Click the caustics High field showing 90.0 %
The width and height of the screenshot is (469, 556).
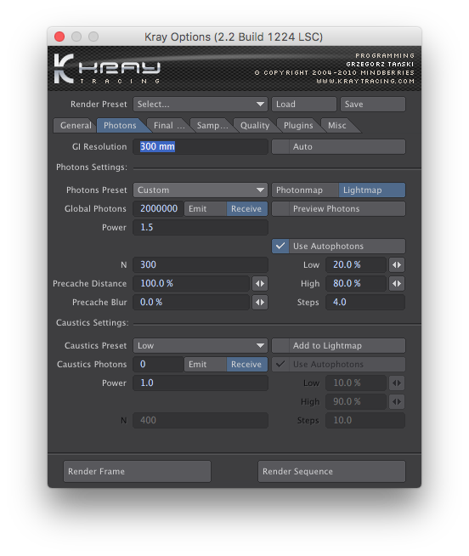[x=356, y=402]
